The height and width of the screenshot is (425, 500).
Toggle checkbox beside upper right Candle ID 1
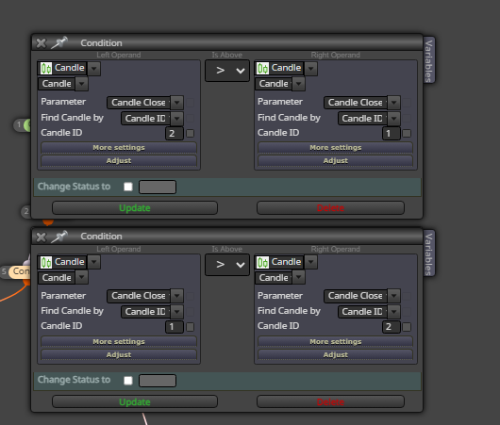407,133
